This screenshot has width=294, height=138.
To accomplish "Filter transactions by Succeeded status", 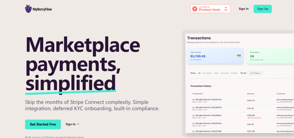I will point(207,73).
